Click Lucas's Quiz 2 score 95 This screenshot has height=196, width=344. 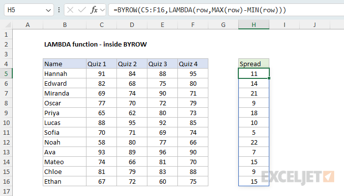pos(132,122)
